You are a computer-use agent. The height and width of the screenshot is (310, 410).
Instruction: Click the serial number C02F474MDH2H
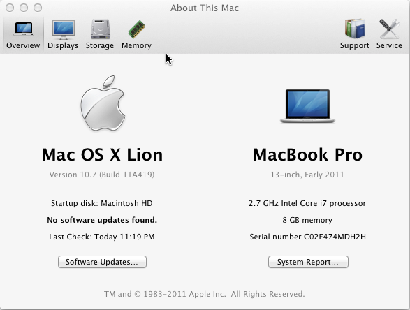335,237
